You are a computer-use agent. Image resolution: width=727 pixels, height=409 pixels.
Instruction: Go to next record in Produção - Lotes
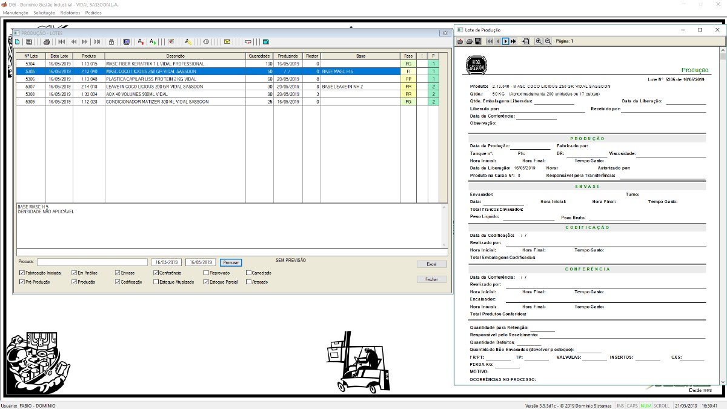[x=85, y=42]
